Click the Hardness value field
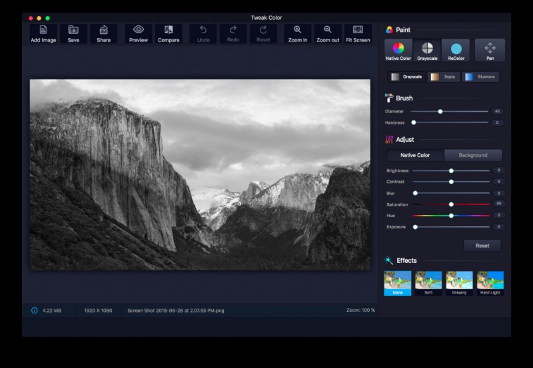Viewport: 533px width, 368px height. tap(497, 122)
